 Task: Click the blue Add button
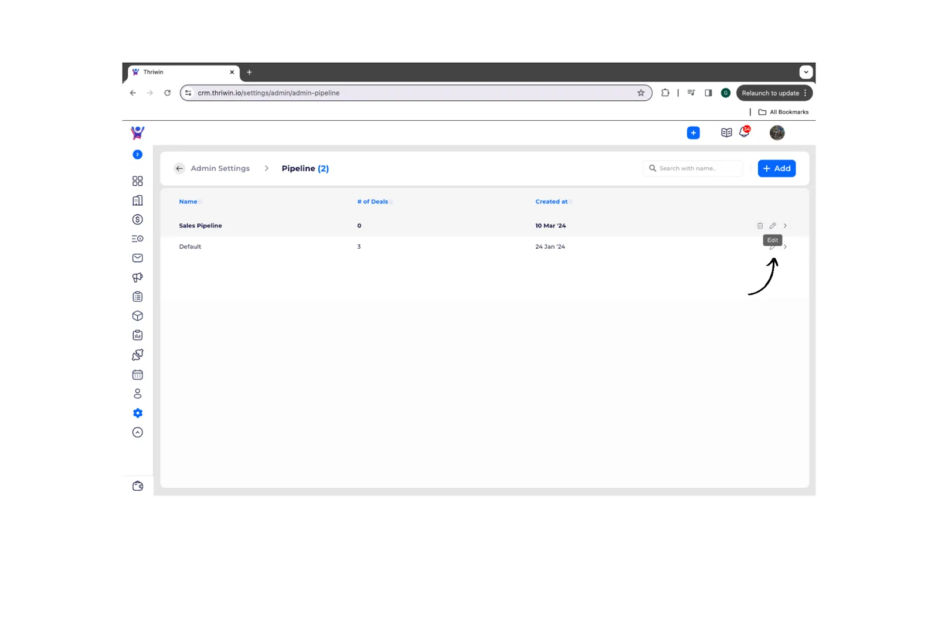[x=776, y=168]
